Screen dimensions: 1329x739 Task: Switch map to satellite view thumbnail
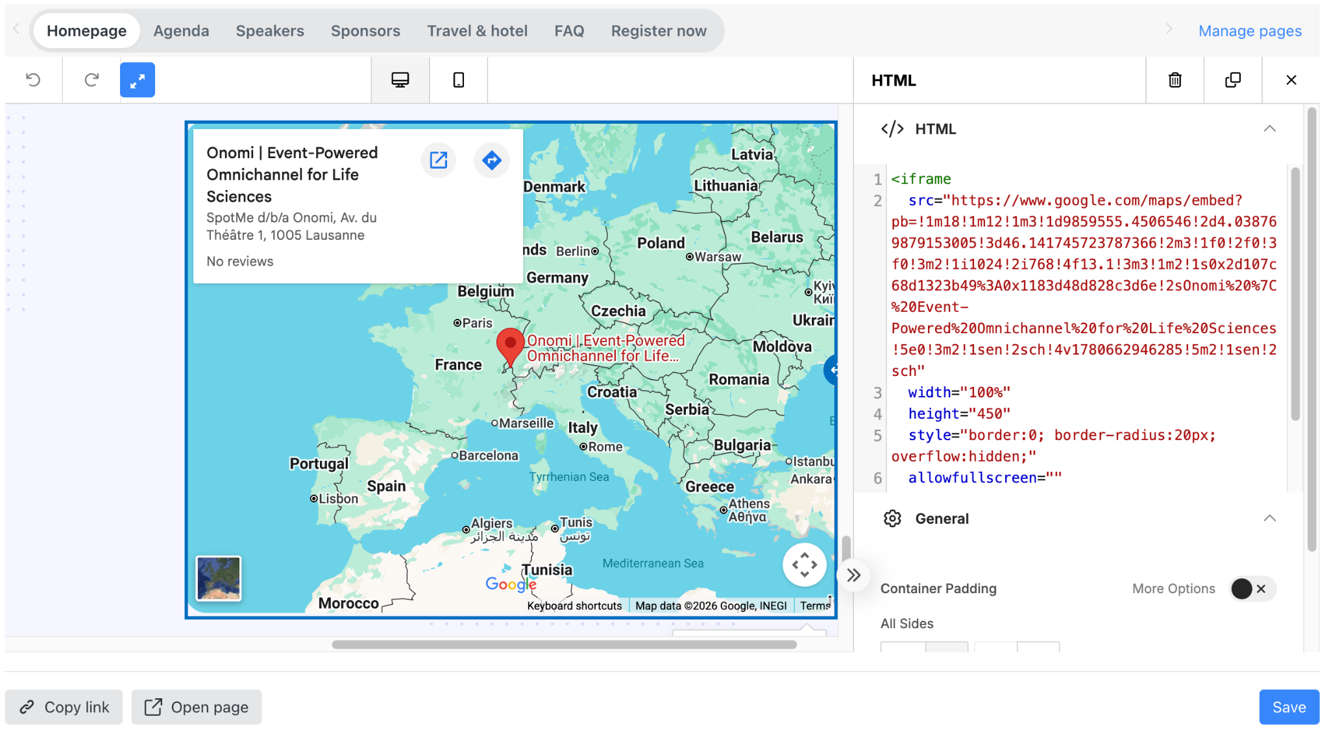click(x=219, y=578)
